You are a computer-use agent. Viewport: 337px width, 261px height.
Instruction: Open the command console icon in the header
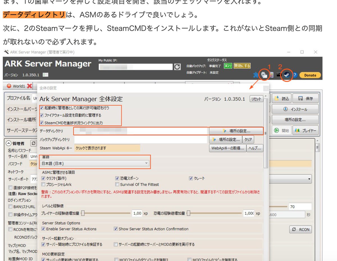[279, 75]
